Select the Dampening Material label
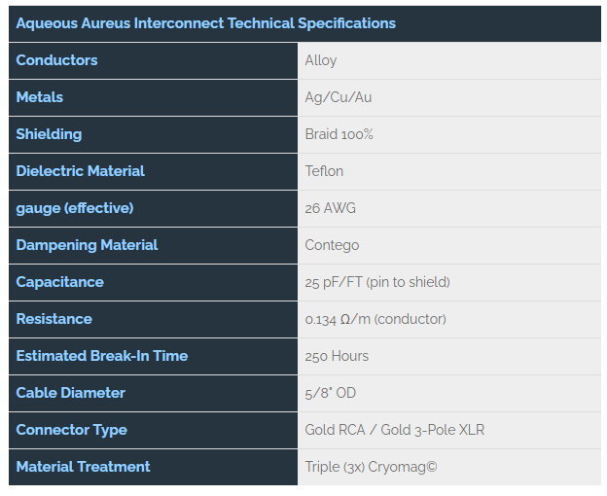The width and height of the screenshot is (607, 496). click(x=87, y=245)
